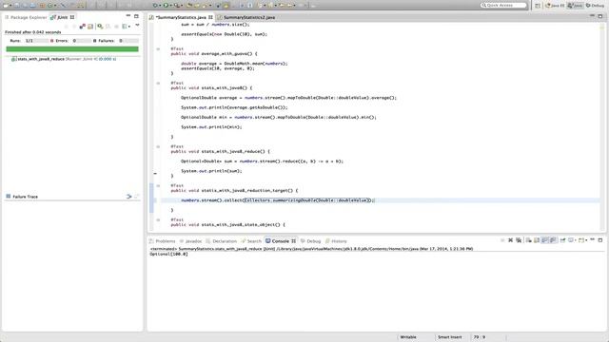The height and width of the screenshot is (342, 609).
Task: Click the New file toolbar icon
Action: click(5, 6)
